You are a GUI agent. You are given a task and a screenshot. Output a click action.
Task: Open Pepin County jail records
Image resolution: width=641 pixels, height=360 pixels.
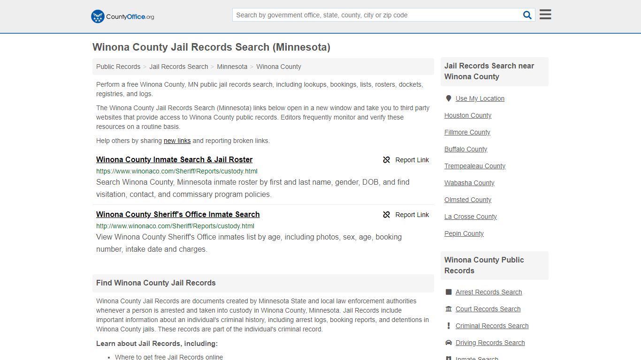pyautogui.click(x=464, y=233)
